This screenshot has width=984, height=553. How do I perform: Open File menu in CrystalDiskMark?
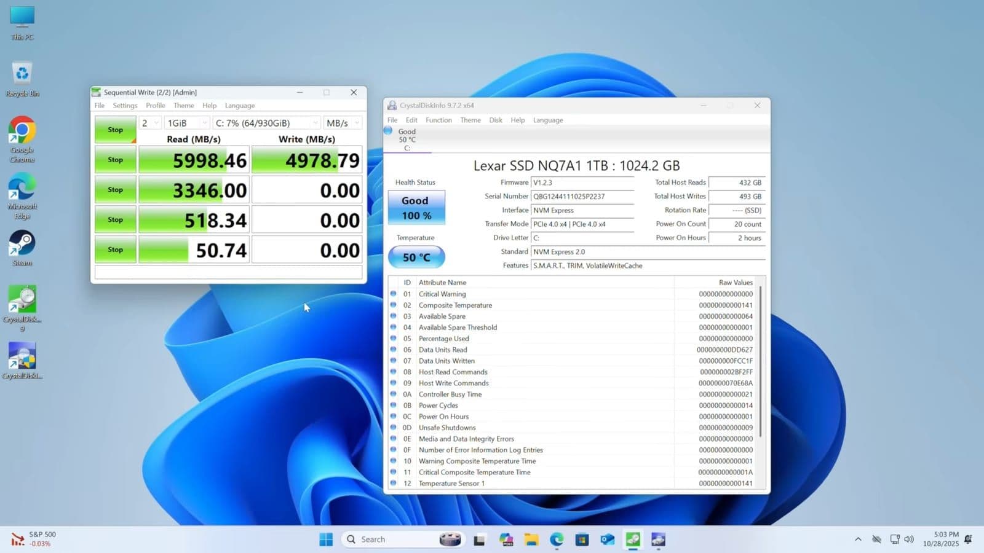[100, 106]
